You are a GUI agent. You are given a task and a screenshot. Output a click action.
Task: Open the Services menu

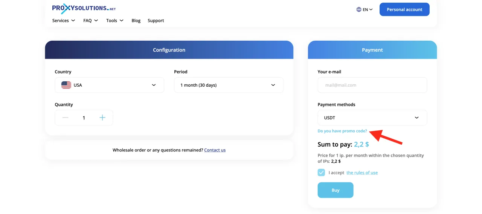[63, 21]
